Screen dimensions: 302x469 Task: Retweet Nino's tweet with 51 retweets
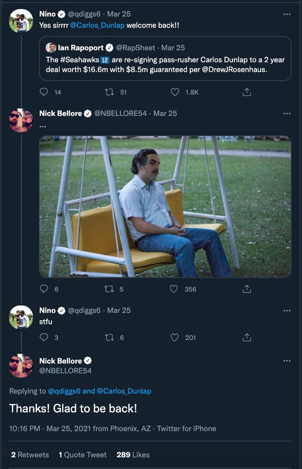[110, 92]
